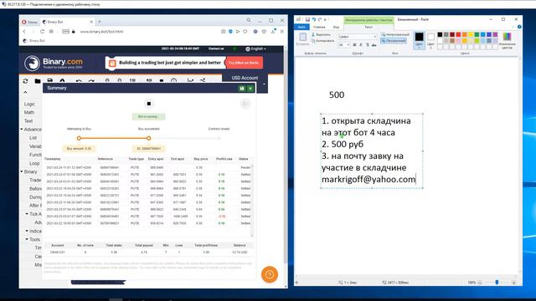
Task: Expand the Tick Analysis tree item
Action: pos(33,214)
